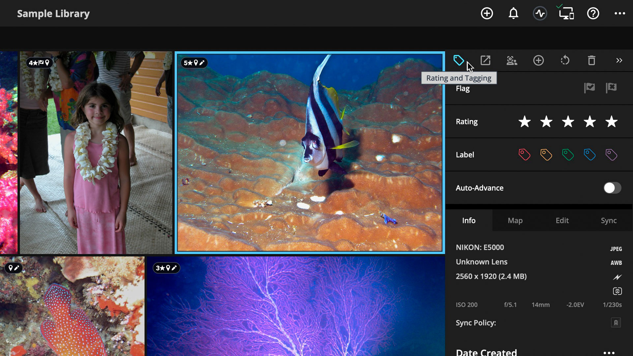Image resolution: width=633 pixels, height=356 pixels.
Task: Click the 5-star badge on fish photo
Action: pyautogui.click(x=194, y=63)
